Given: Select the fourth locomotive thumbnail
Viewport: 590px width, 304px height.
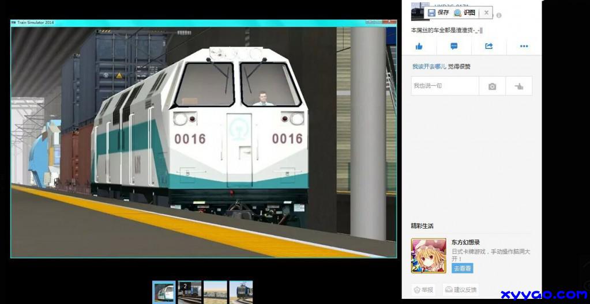Looking at the screenshot, I should pos(241,291).
